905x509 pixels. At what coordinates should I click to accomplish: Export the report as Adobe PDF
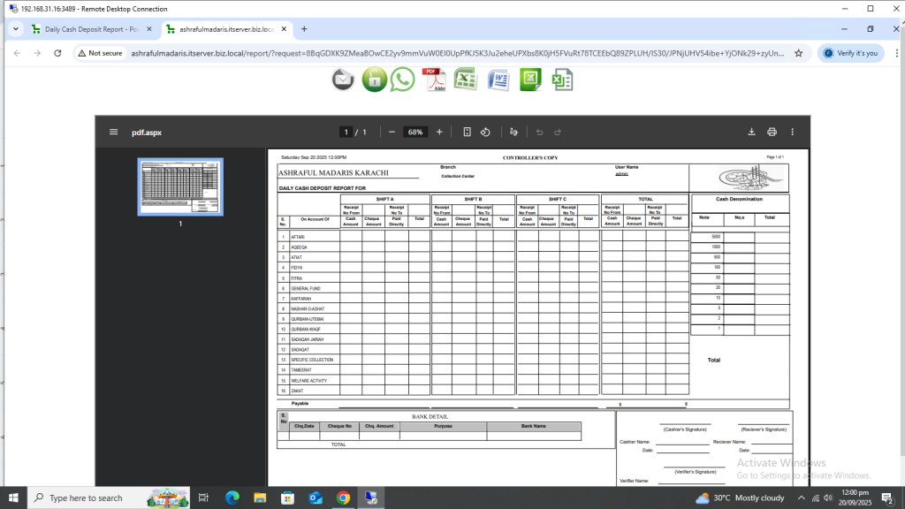(x=434, y=80)
